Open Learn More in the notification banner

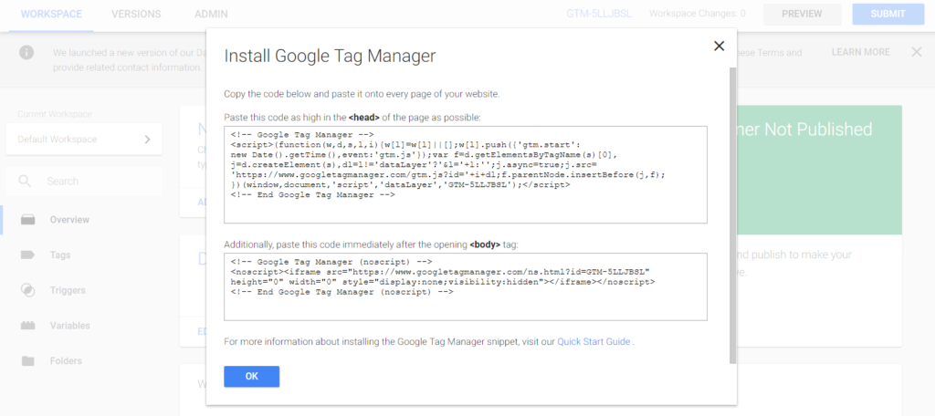click(x=860, y=52)
